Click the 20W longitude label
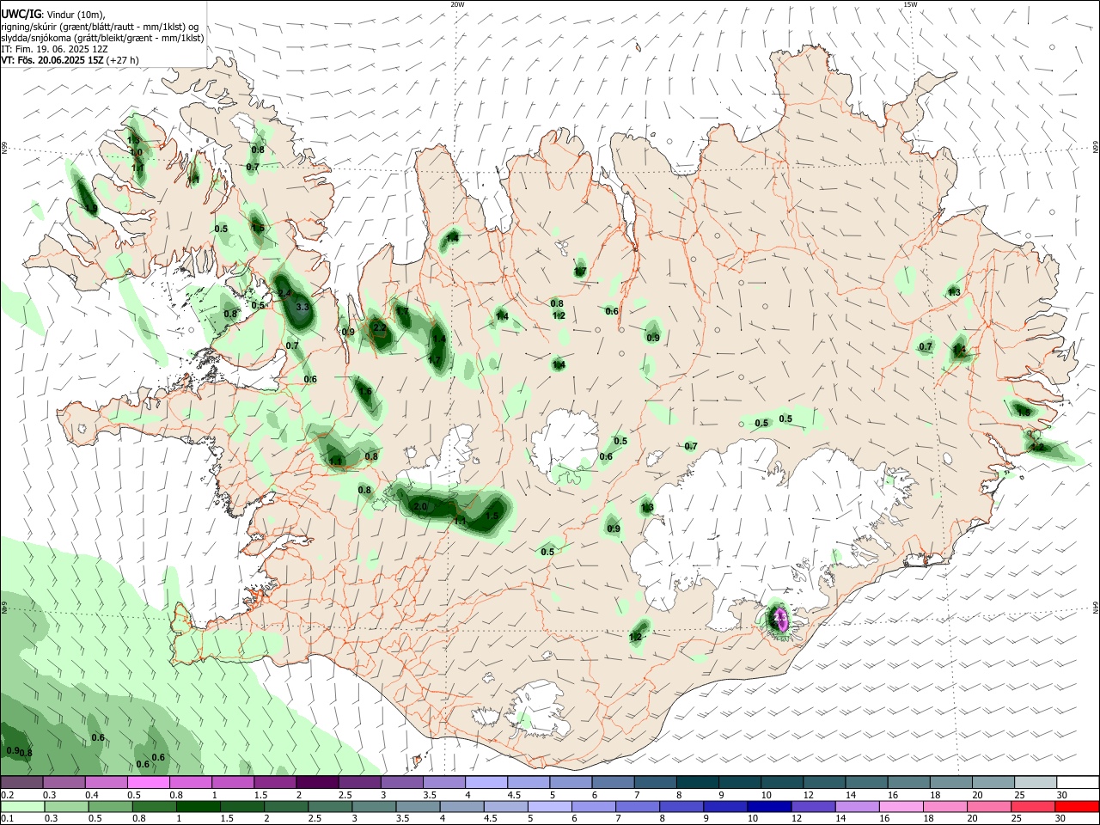This screenshot has width=1100, height=825. (457, 4)
